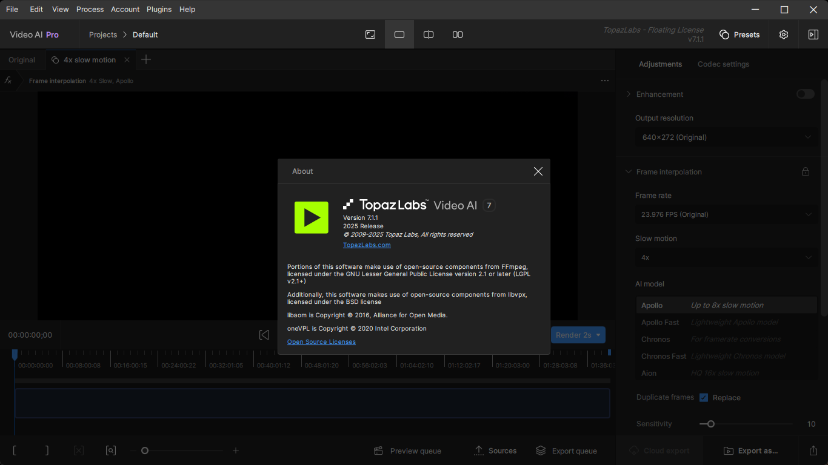This screenshot has height=465, width=828.
Task: Open the Preview queue
Action: pos(407,450)
